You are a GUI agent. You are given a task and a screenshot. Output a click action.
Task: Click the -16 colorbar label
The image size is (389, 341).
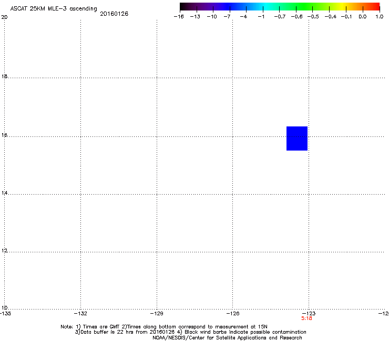(x=179, y=17)
